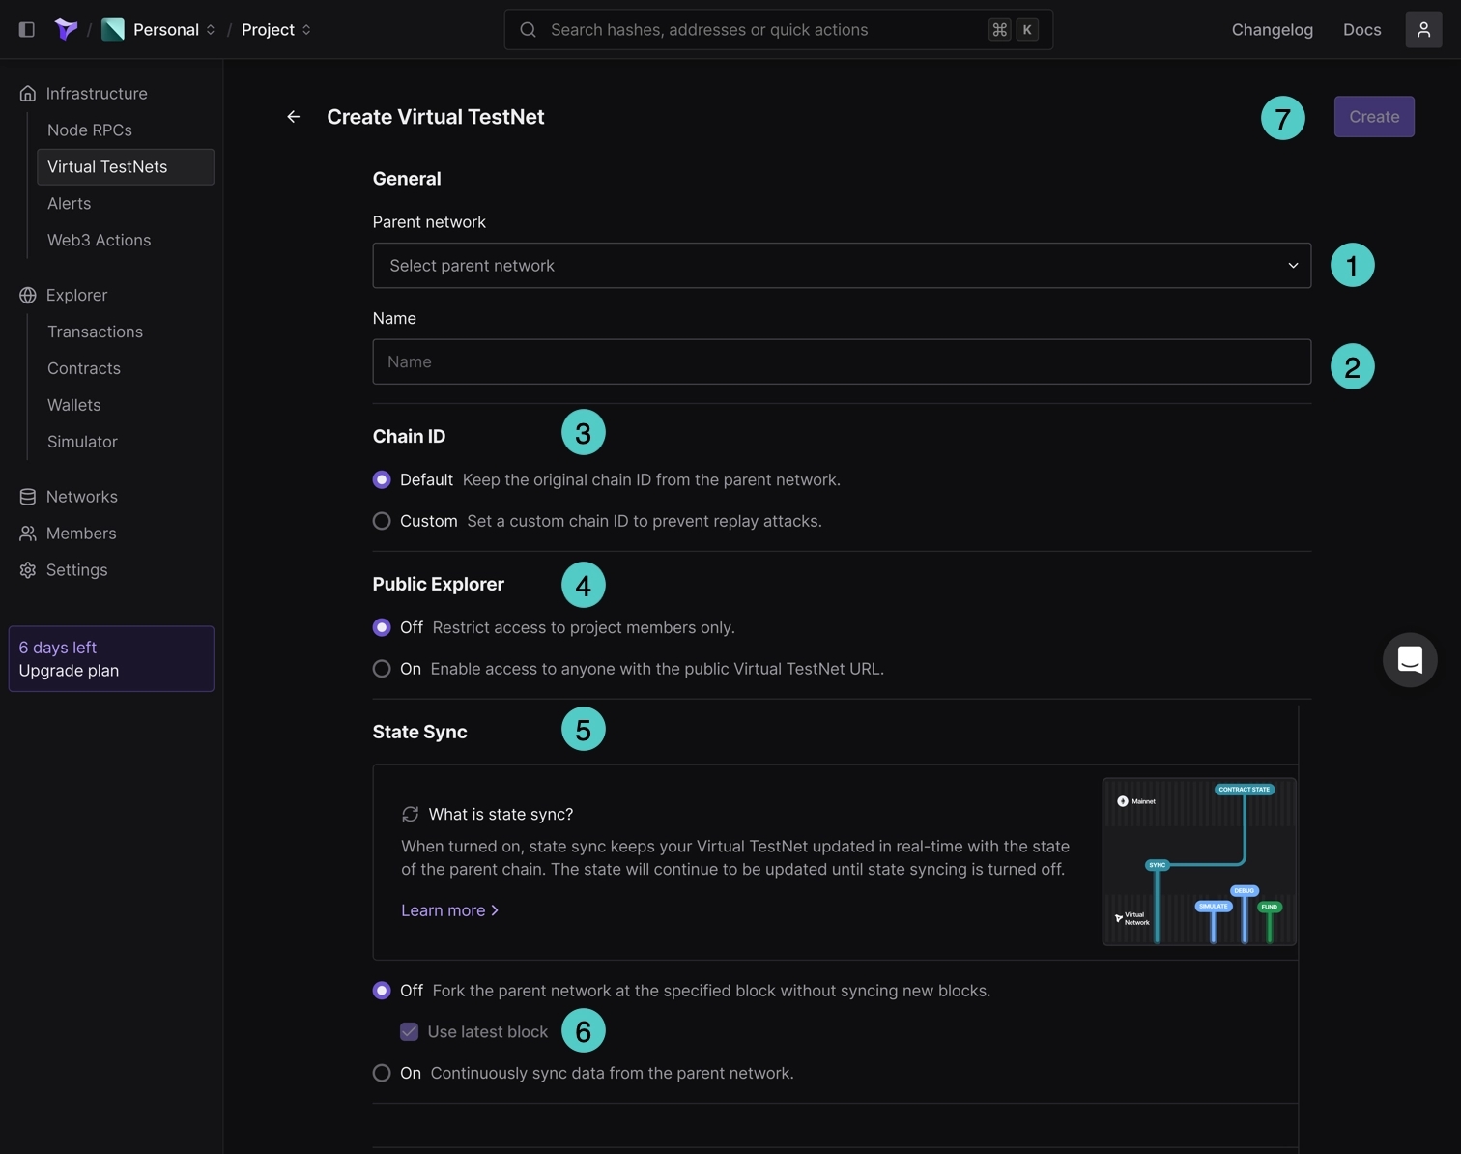Open Web3 Actions in sidebar
Screen dimensions: 1461x1154
click(100, 241)
